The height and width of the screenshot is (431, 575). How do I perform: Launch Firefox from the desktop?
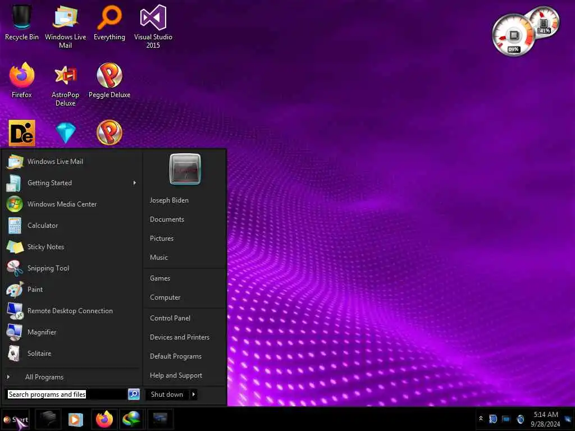coord(22,81)
